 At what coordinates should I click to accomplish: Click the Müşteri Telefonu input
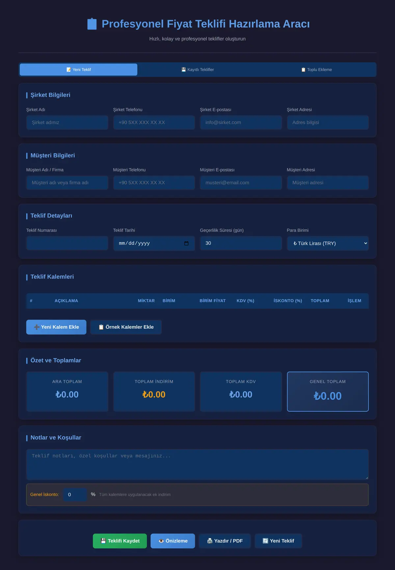point(154,183)
